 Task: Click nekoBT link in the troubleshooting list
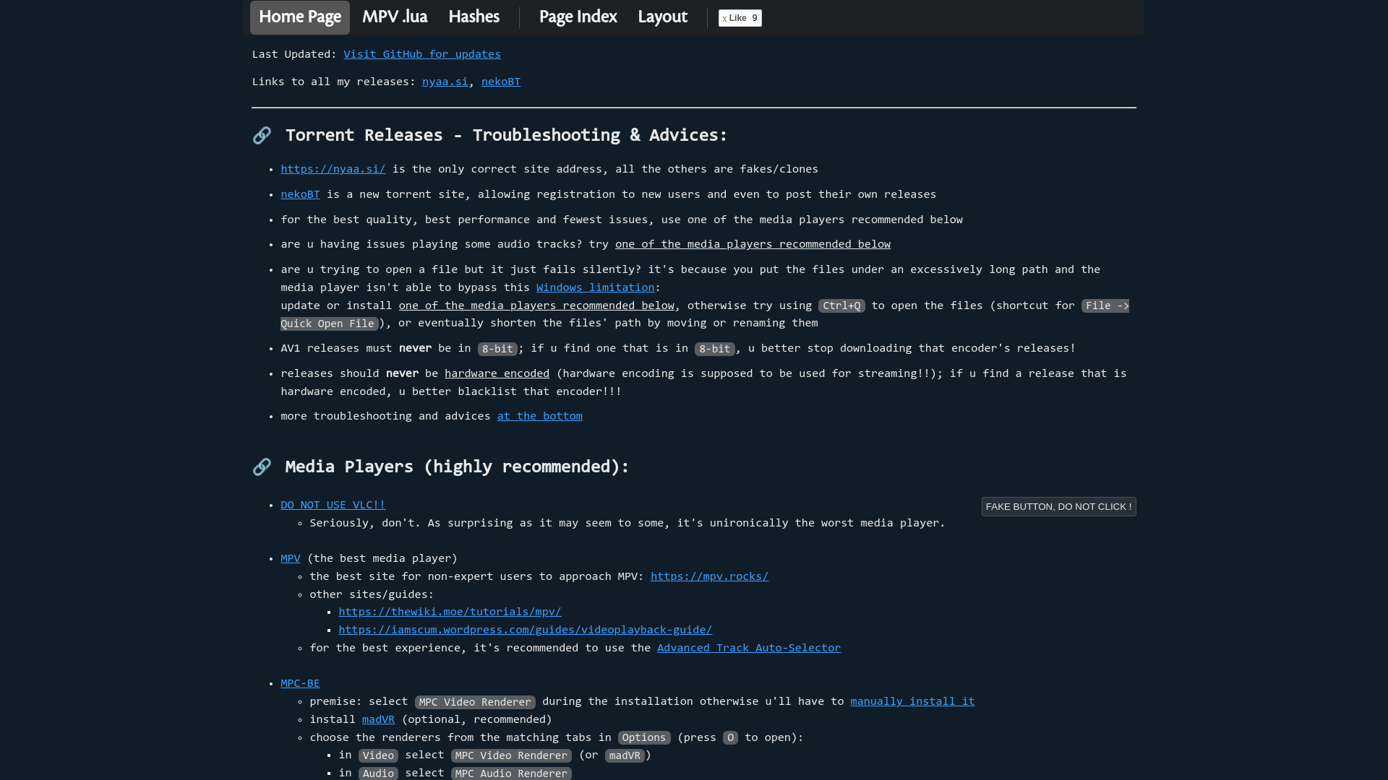pos(300,195)
